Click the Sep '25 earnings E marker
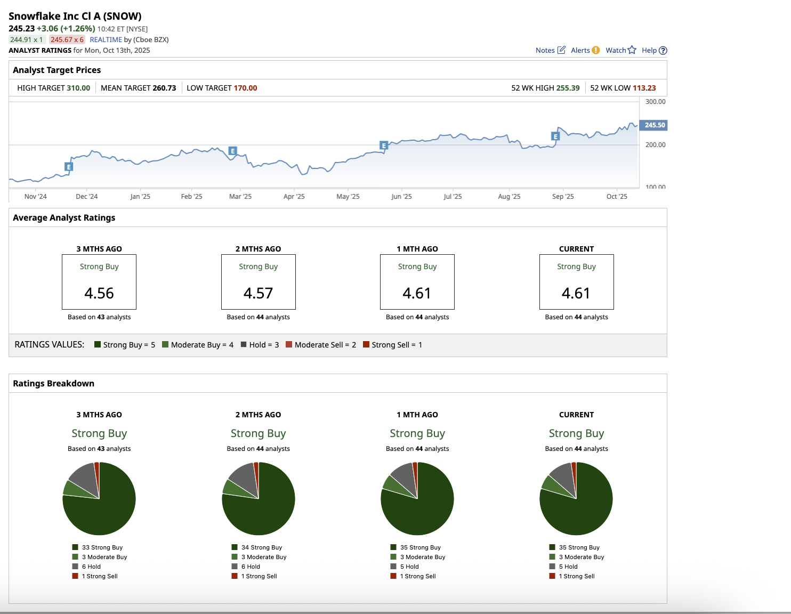 coord(555,136)
